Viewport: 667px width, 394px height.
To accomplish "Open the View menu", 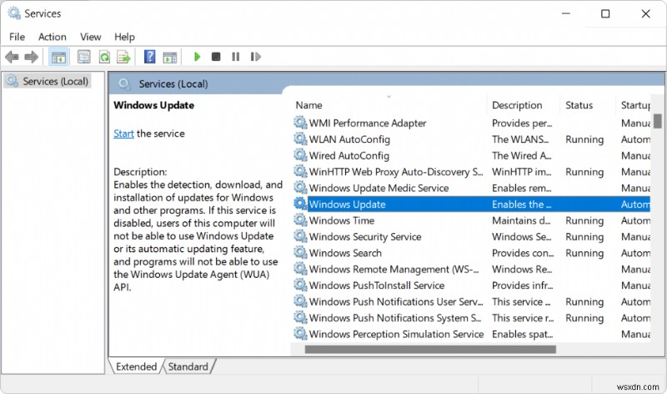I will click(x=91, y=37).
